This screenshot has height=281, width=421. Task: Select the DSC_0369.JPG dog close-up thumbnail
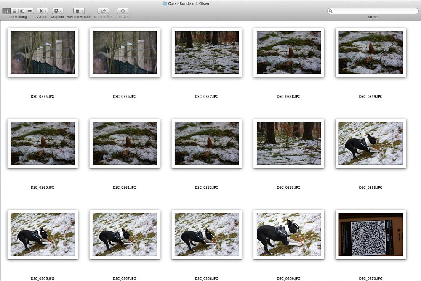pos(289,235)
